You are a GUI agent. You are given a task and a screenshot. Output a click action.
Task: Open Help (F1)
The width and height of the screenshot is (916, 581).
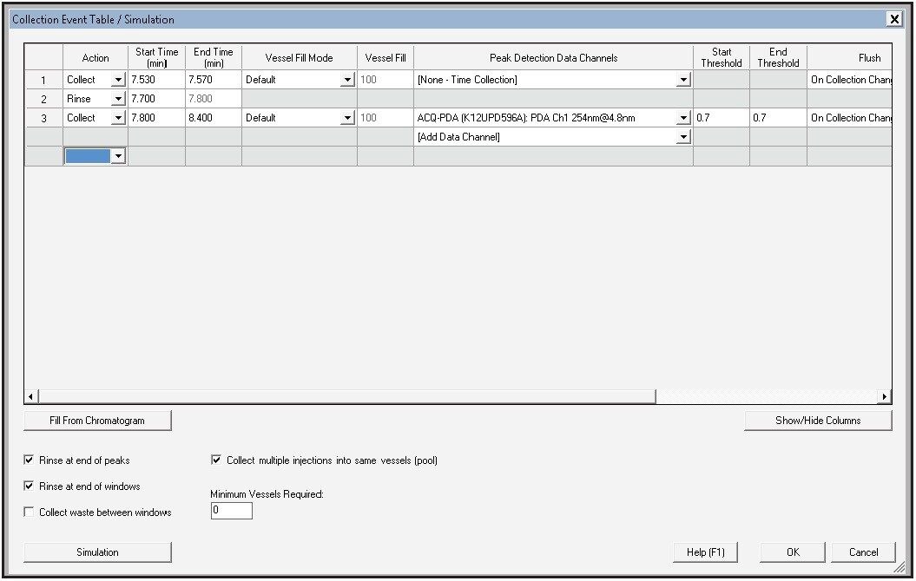705,552
